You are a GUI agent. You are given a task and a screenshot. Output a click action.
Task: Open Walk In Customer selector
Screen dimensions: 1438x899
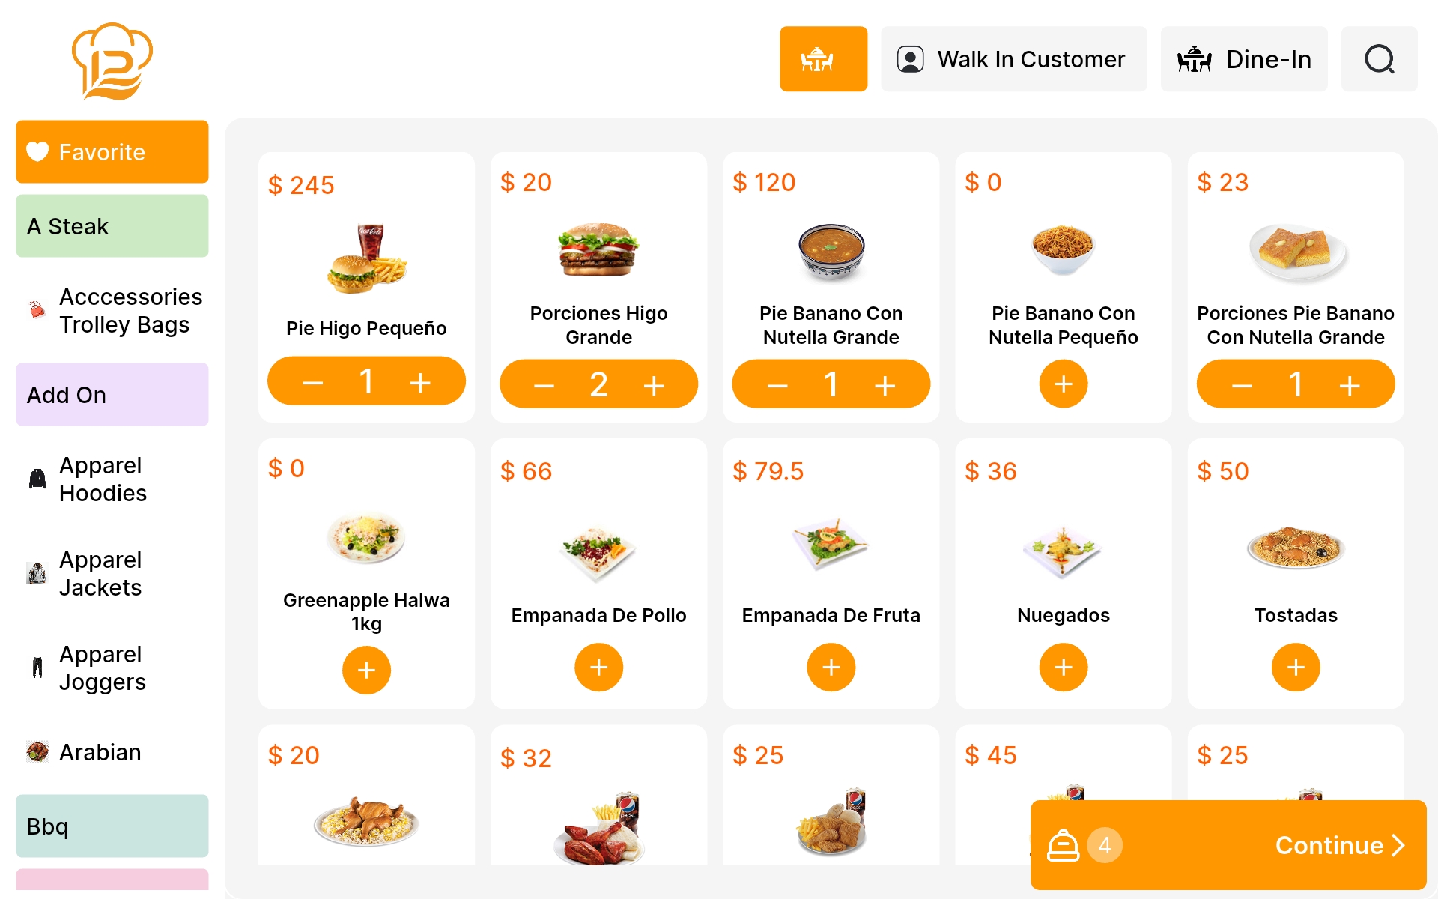(x=1013, y=59)
